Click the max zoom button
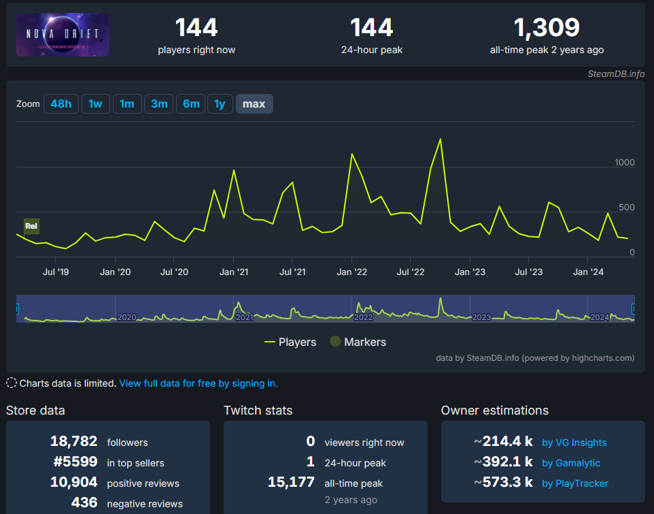654x514 pixels. (x=254, y=104)
